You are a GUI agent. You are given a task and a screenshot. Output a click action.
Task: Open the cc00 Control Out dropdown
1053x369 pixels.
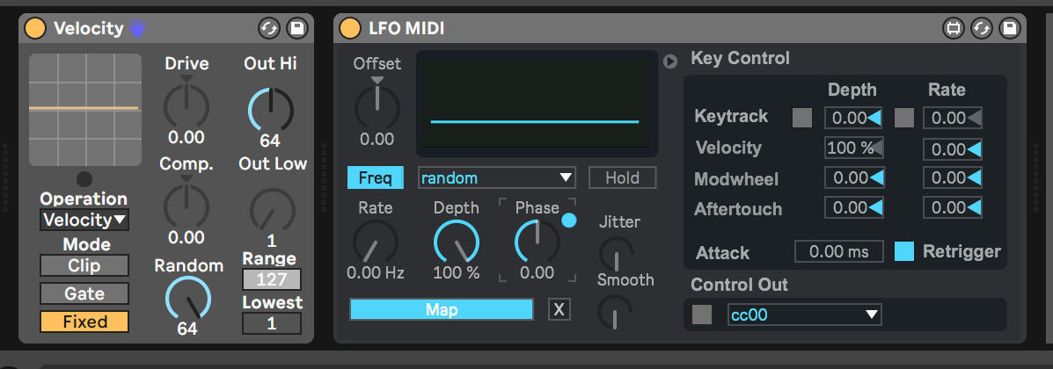(x=804, y=315)
